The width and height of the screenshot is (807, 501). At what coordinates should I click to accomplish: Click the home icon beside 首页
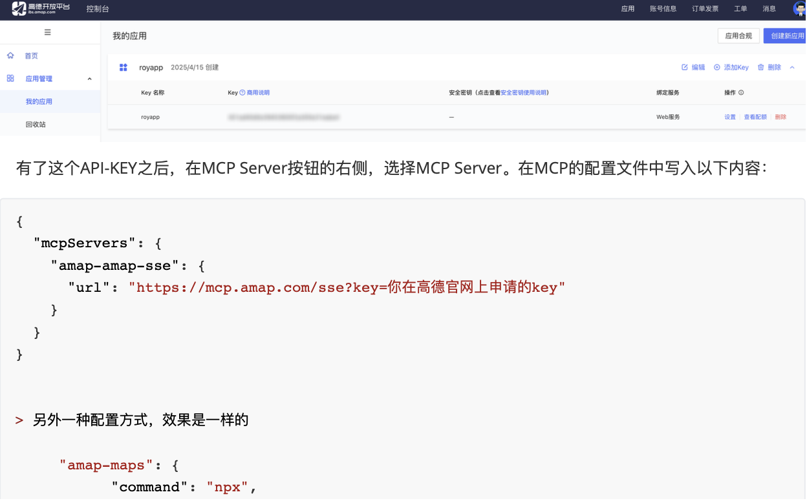coord(10,56)
